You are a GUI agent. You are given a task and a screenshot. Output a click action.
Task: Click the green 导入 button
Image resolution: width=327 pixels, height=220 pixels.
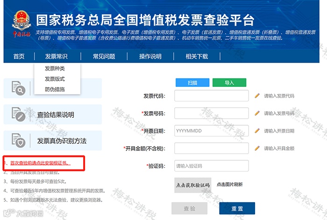(x=229, y=83)
